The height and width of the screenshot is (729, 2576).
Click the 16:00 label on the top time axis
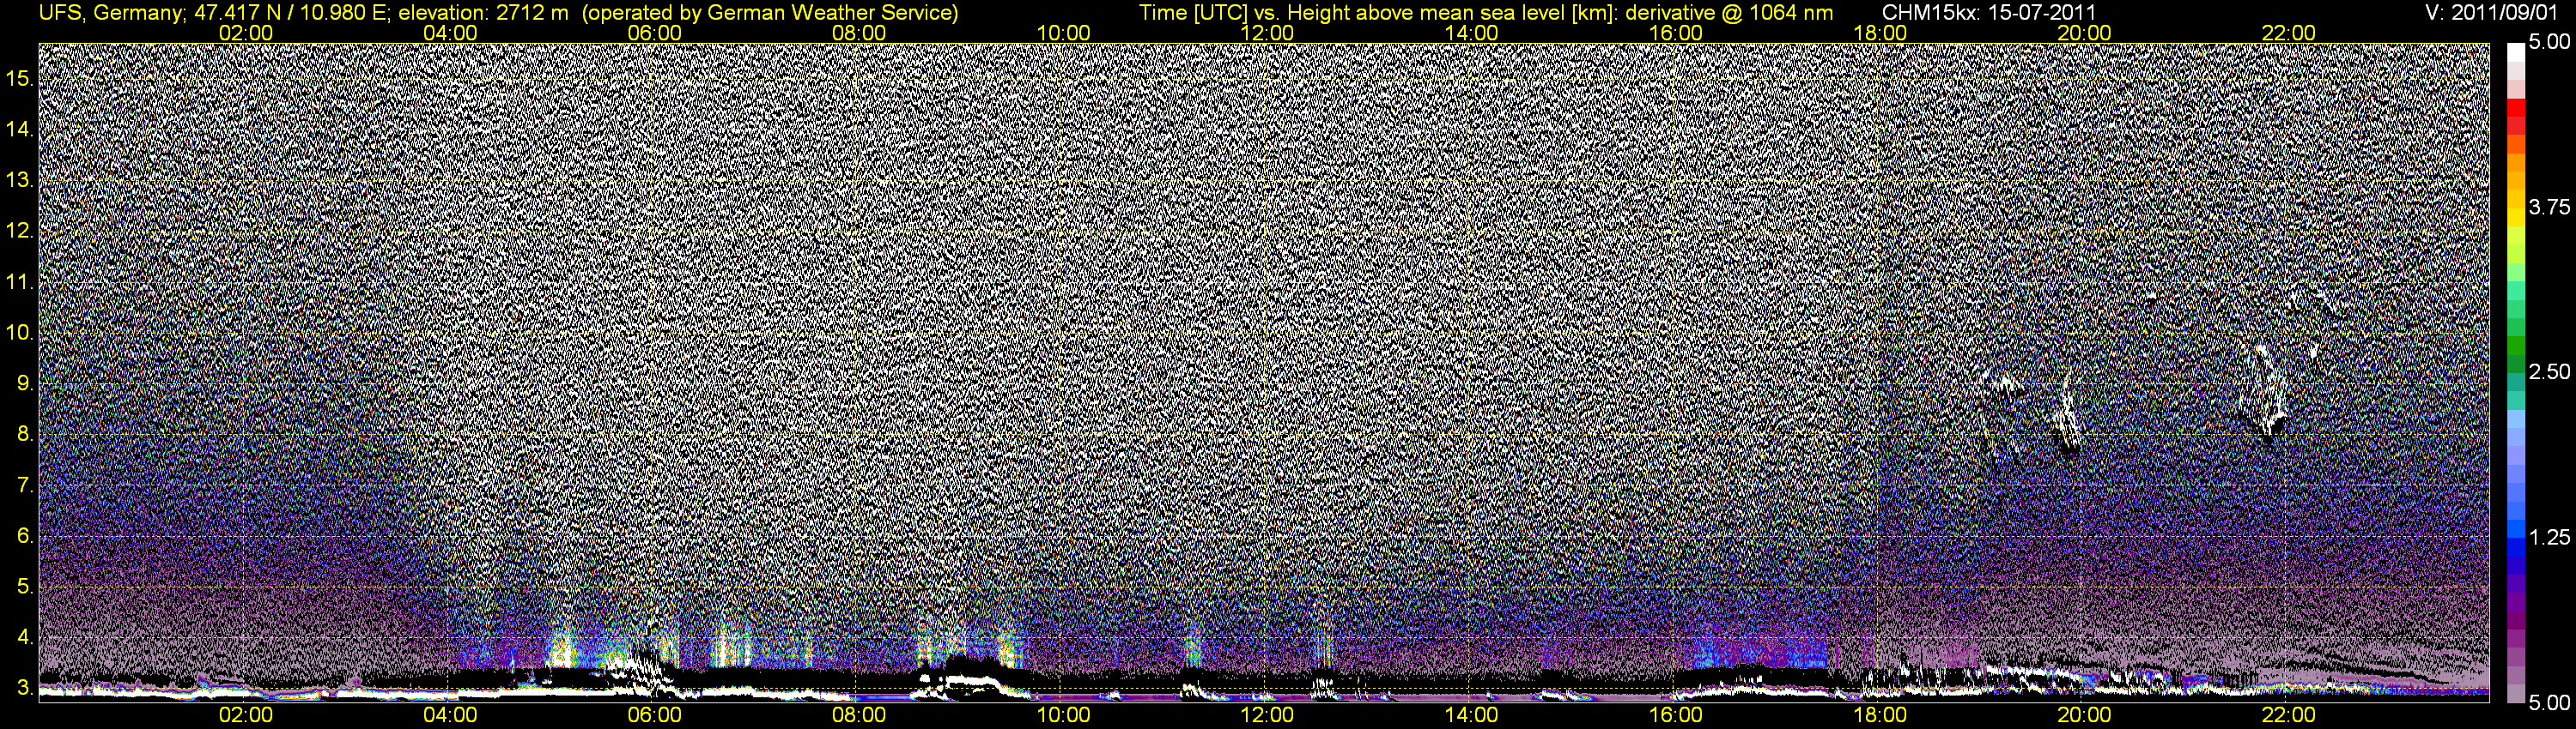(1676, 33)
